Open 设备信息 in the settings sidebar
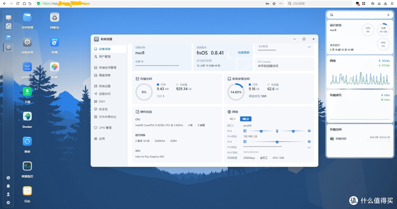The height and width of the screenshot is (209, 397). tap(110, 49)
